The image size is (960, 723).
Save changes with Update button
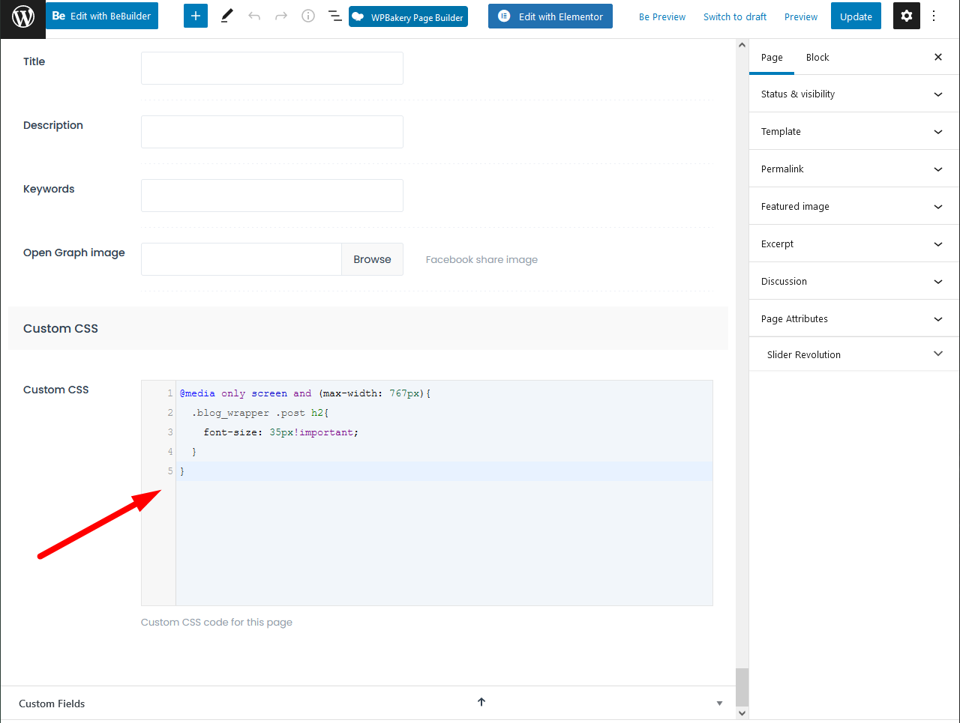tap(856, 16)
